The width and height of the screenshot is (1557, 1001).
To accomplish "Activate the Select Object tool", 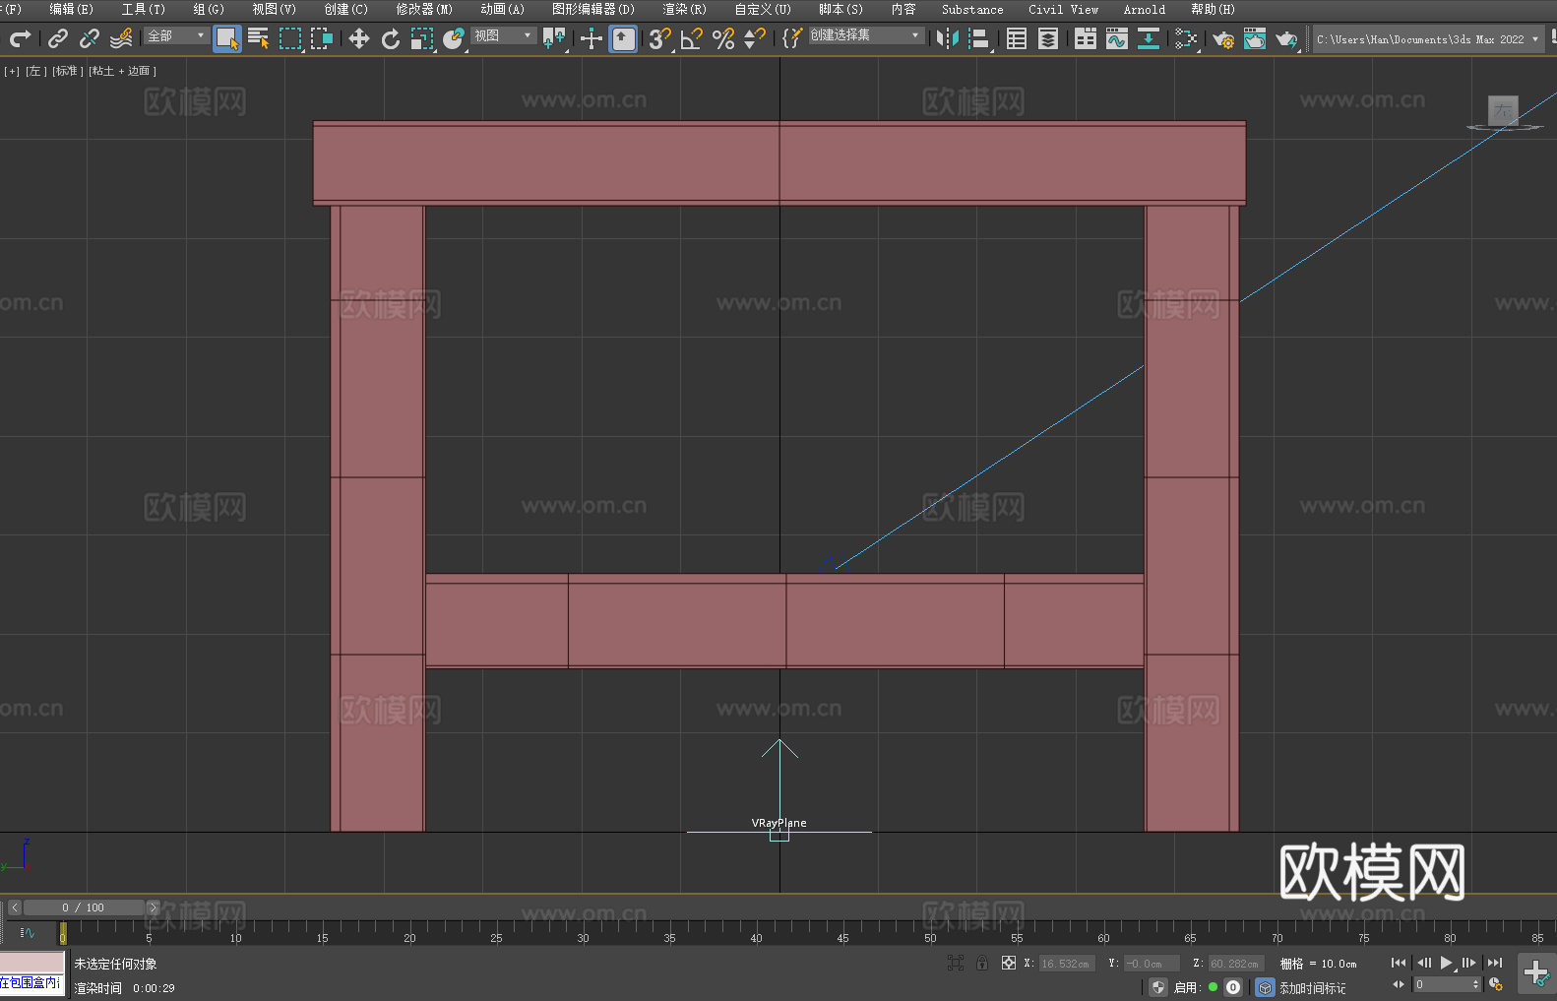I will click(227, 38).
